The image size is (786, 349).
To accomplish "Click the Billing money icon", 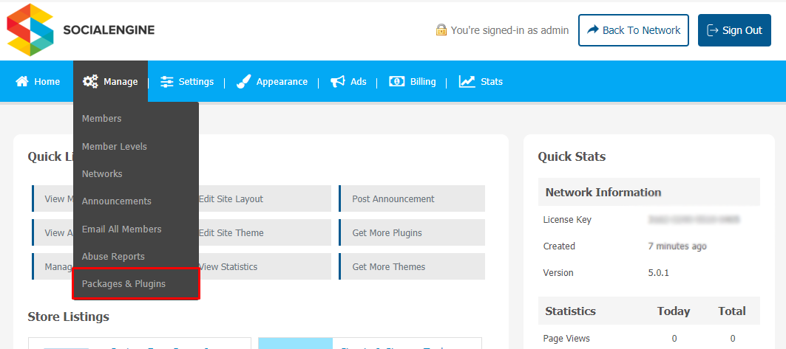I will [397, 82].
